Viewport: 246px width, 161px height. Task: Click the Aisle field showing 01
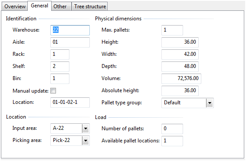(x=70, y=42)
